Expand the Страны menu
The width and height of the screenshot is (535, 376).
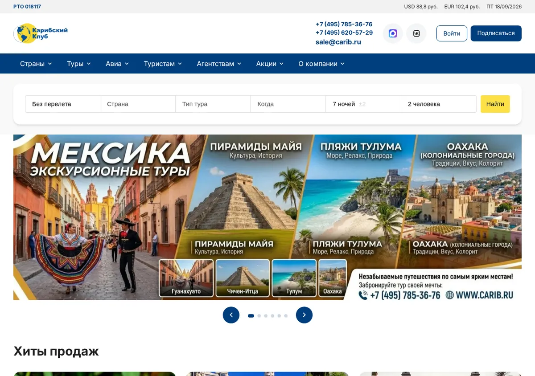pyautogui.click(x=36, y=64)
